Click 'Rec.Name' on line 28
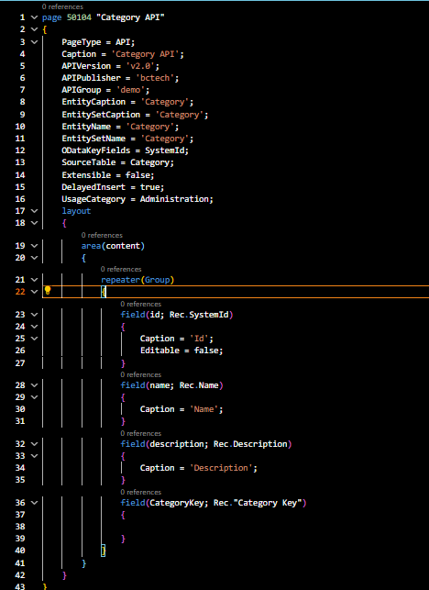 click(x=199, y=385)
